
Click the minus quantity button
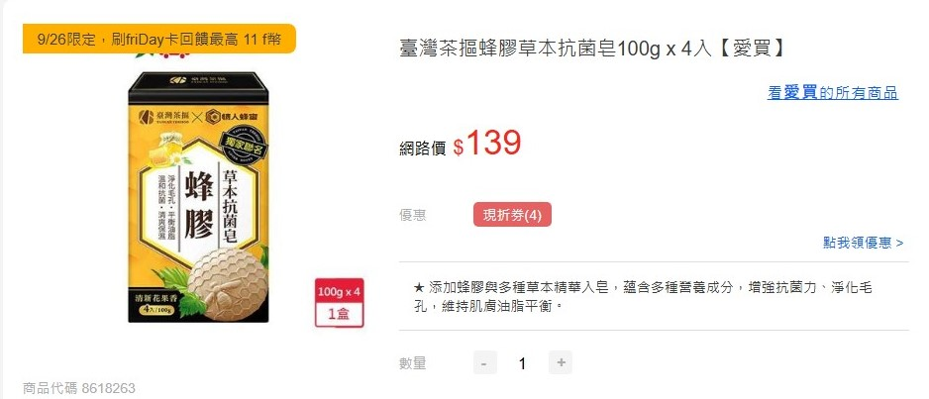[484, 362]
